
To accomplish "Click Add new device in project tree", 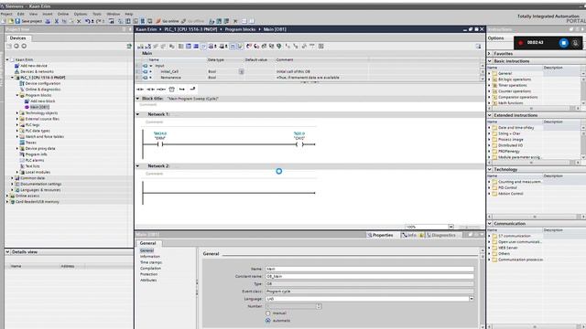I will click(x=33, y=66).
